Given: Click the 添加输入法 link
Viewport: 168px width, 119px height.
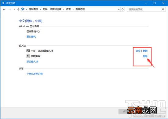Looking at the screenshot, I should tap(32, 61).
